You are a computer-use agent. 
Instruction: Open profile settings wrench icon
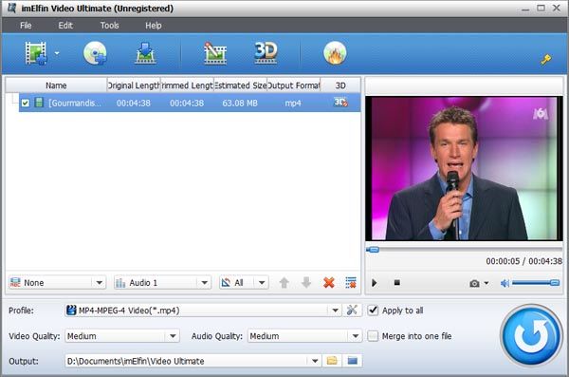tap(352, 311)
